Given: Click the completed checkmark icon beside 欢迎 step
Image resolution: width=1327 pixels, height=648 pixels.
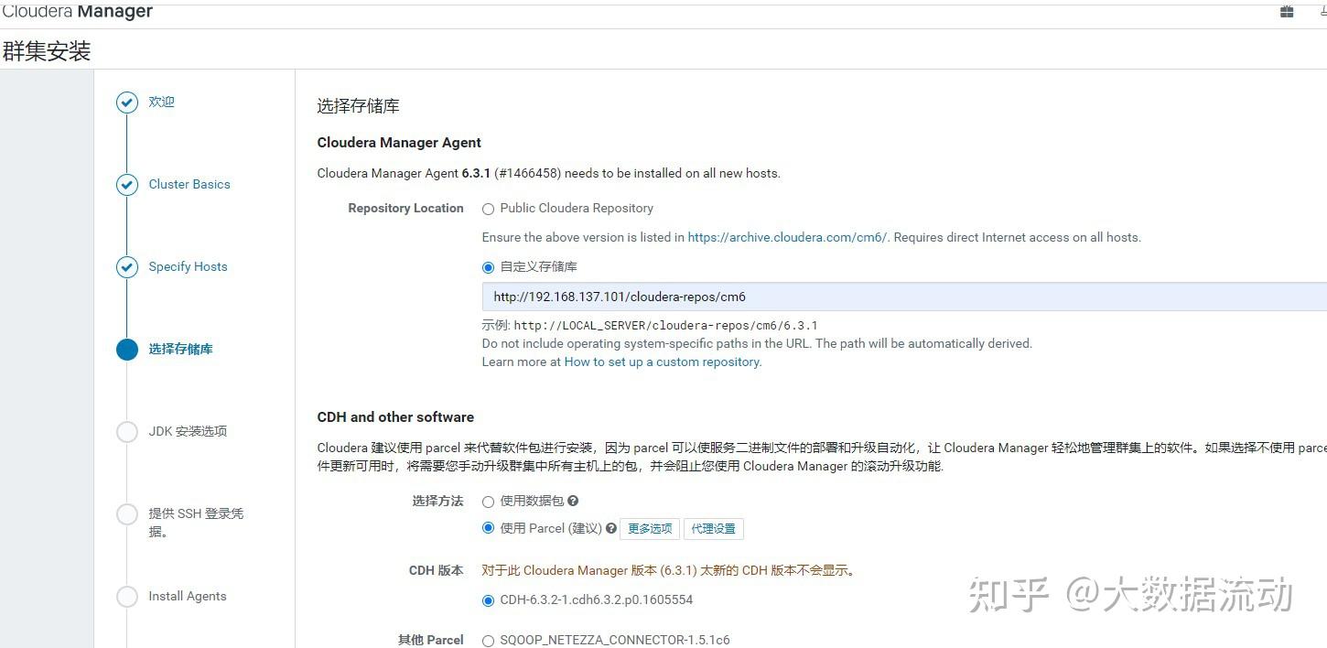Looking at the screenshot, I should [x=127, y=102].
